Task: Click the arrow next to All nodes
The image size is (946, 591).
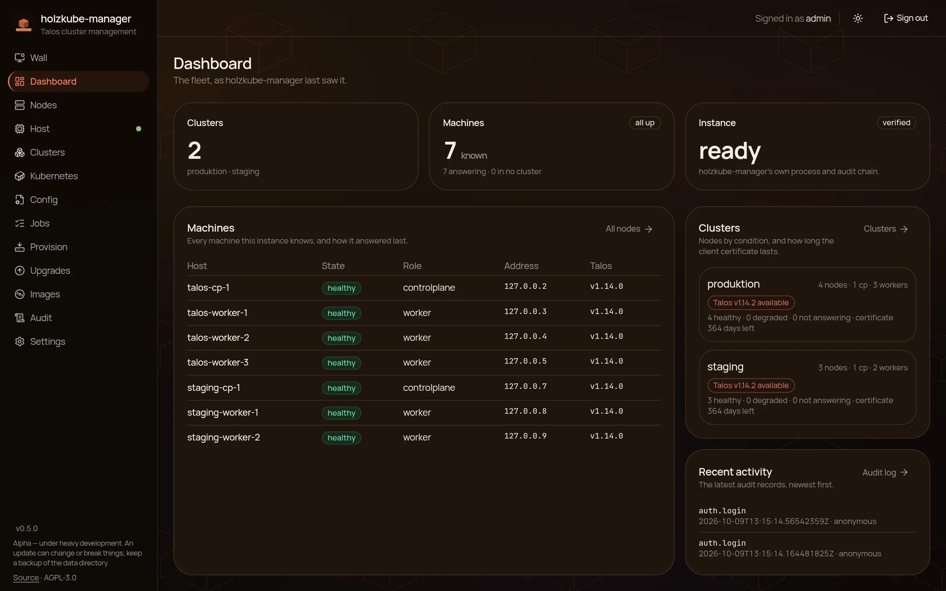Action: click(648, 229)
